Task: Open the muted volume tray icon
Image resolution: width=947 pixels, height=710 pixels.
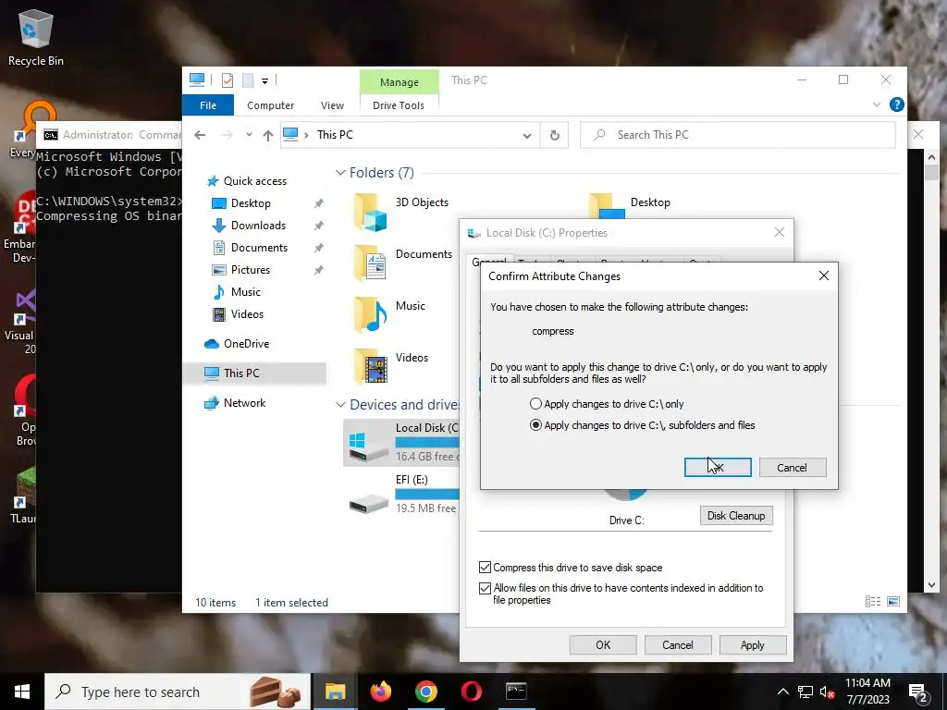Action: click(827, 692)
